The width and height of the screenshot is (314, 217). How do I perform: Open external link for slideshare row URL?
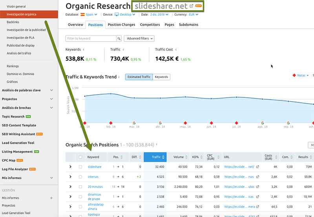click(257, 167)
